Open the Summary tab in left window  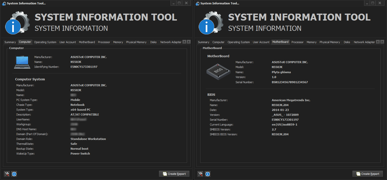(x=10, y=42)
